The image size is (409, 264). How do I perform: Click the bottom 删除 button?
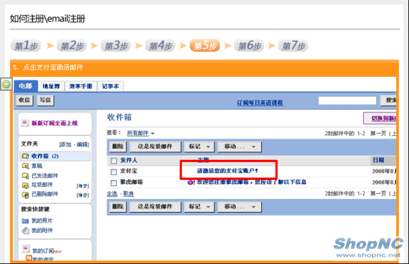point(118,207)
